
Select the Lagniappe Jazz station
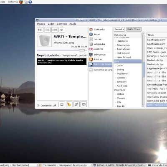pyautogui.click(x=157, y=68)
